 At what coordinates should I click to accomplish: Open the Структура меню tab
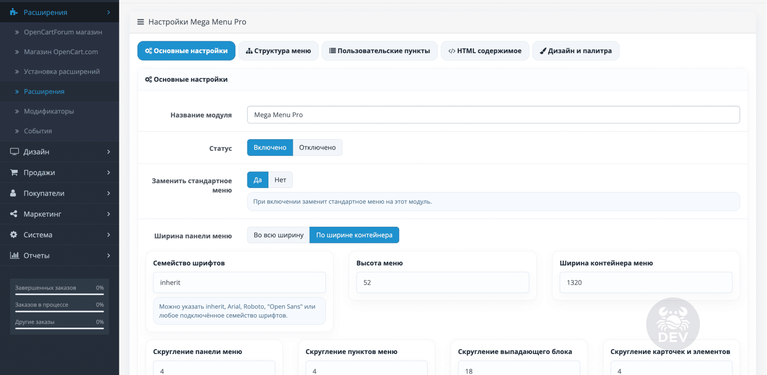click(279, 51)
